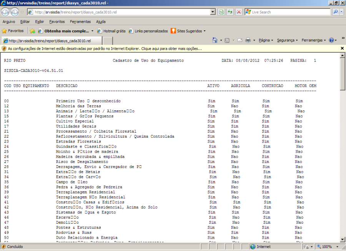The height and width of the screenshot is (251, 346).
Task: Open the Obtenha mais complementos link
Action: coord(63,31)
